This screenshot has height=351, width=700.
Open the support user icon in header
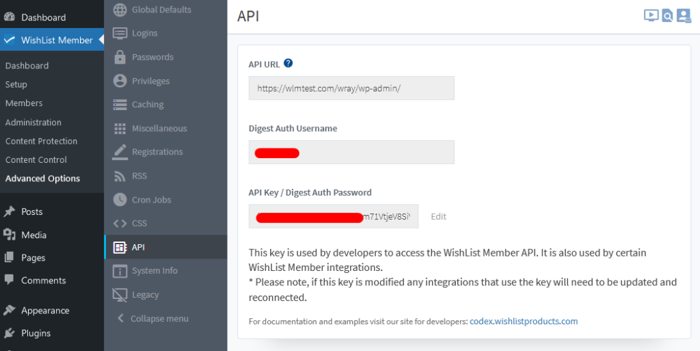click(684, 16)
